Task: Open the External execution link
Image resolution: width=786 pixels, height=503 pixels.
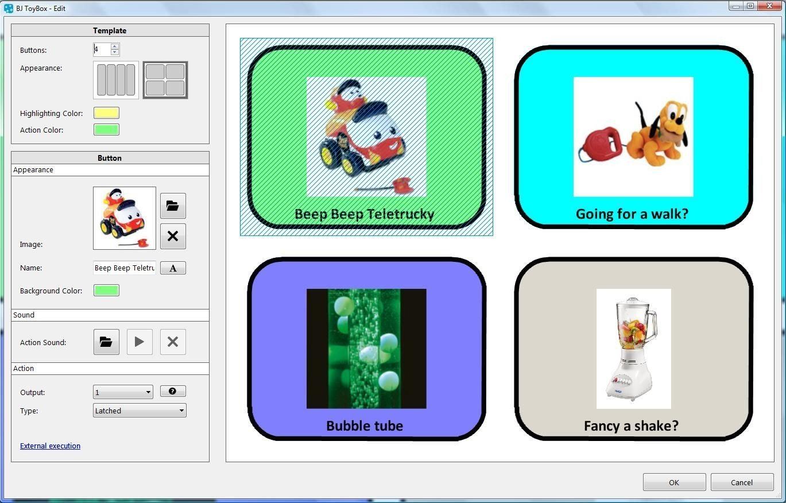Action: coord(50,446)
